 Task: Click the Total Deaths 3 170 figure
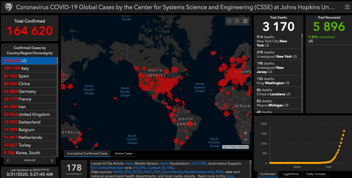point(278,27)
